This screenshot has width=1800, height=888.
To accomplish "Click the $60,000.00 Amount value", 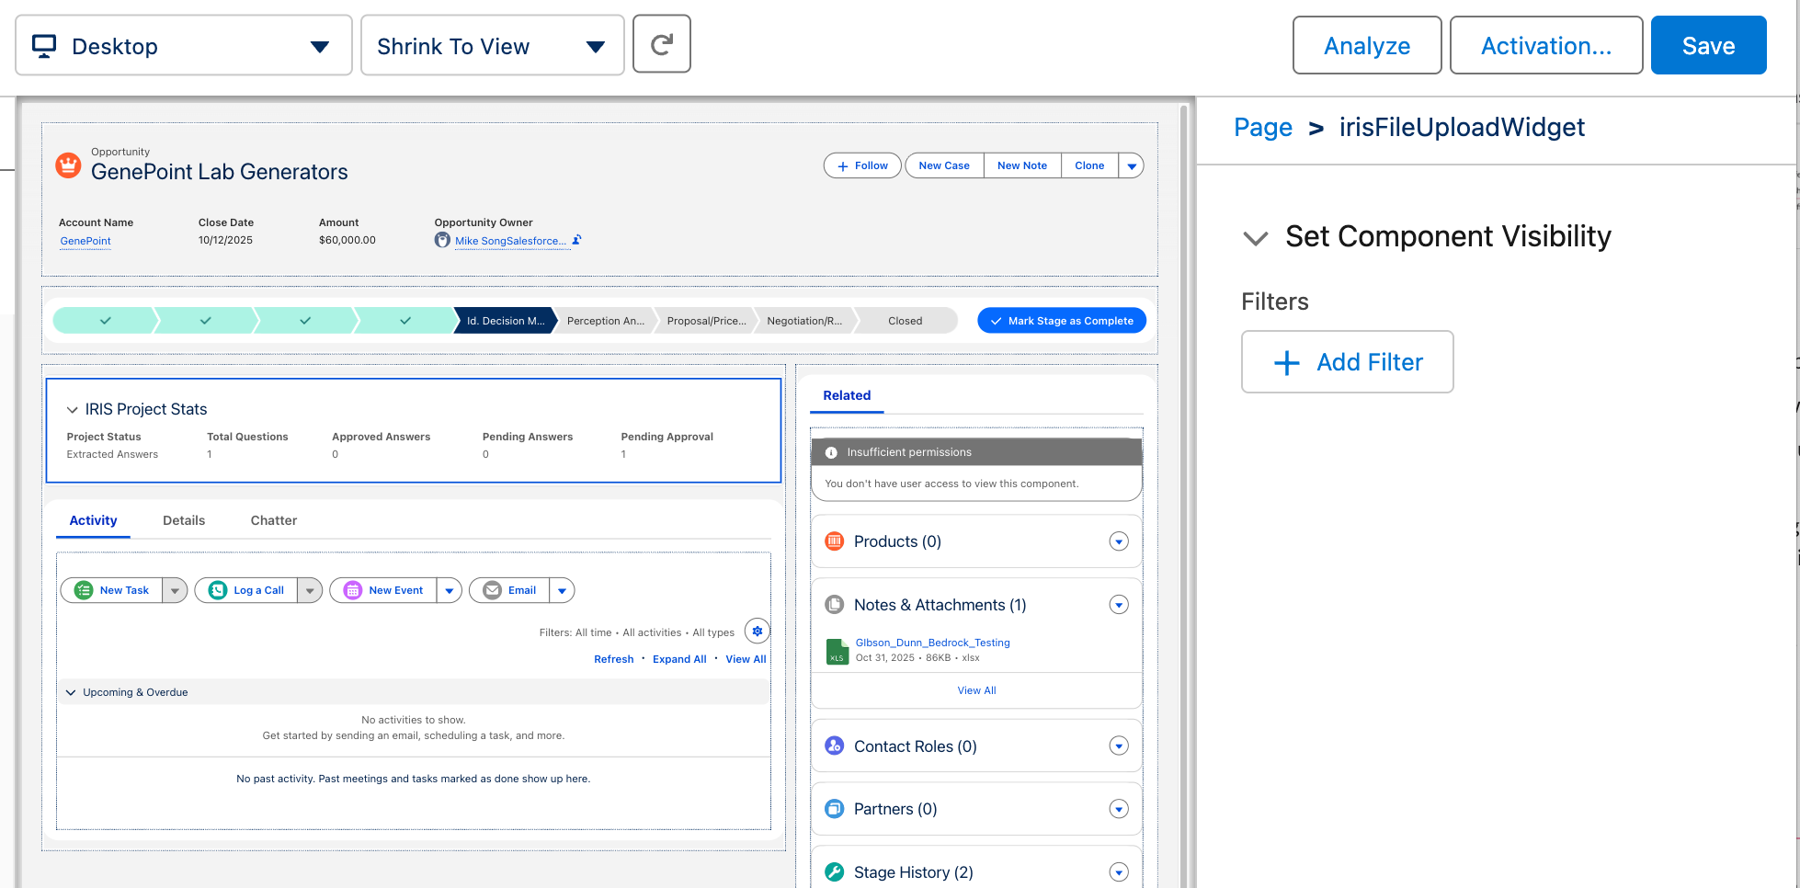I will click(347, 240).
